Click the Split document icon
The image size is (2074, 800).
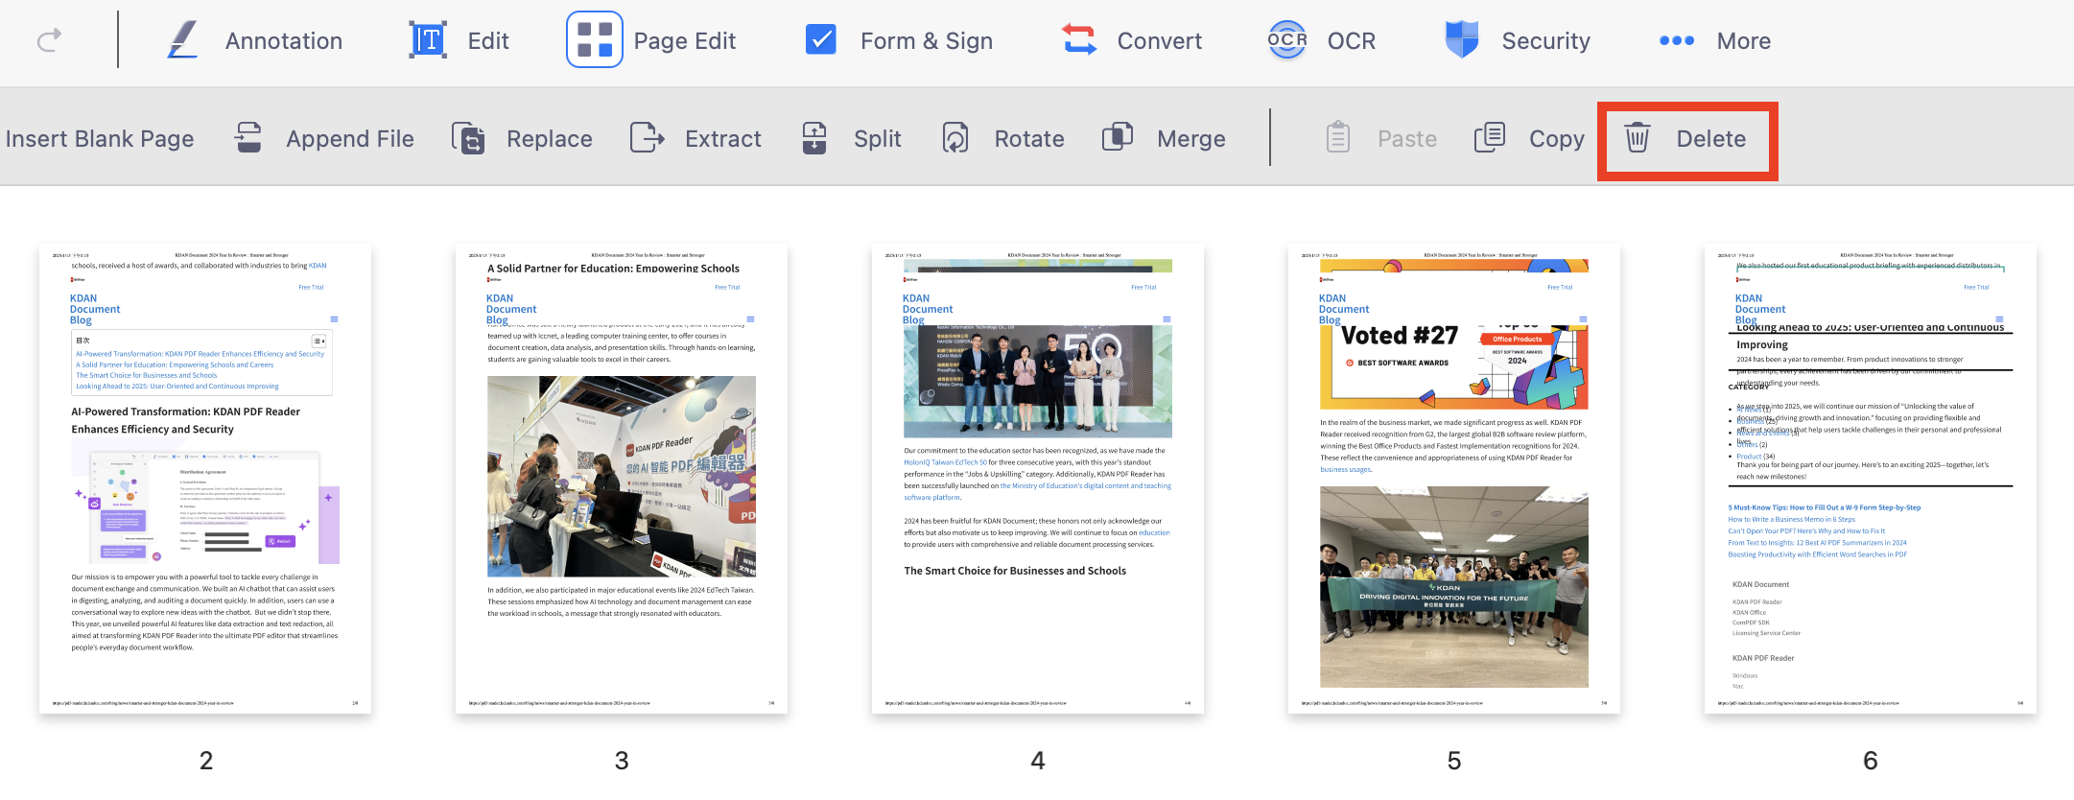coord(814,138)
